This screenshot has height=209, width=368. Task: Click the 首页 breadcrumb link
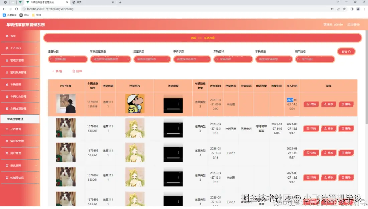coord(194,38)
